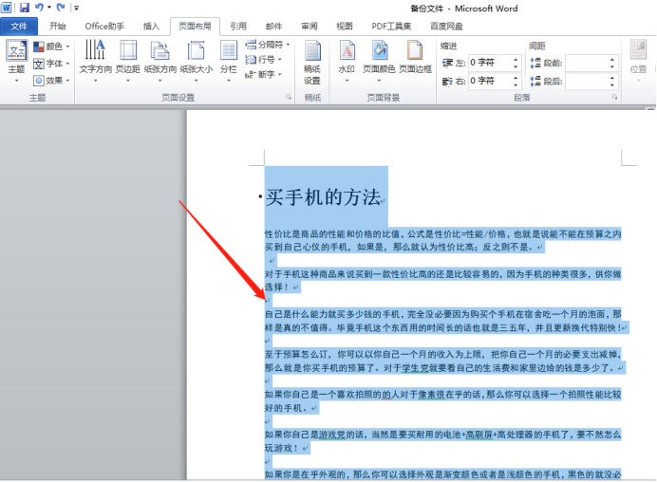Click paragraph starting 至于预算怎么订

[x=444, y=361]
